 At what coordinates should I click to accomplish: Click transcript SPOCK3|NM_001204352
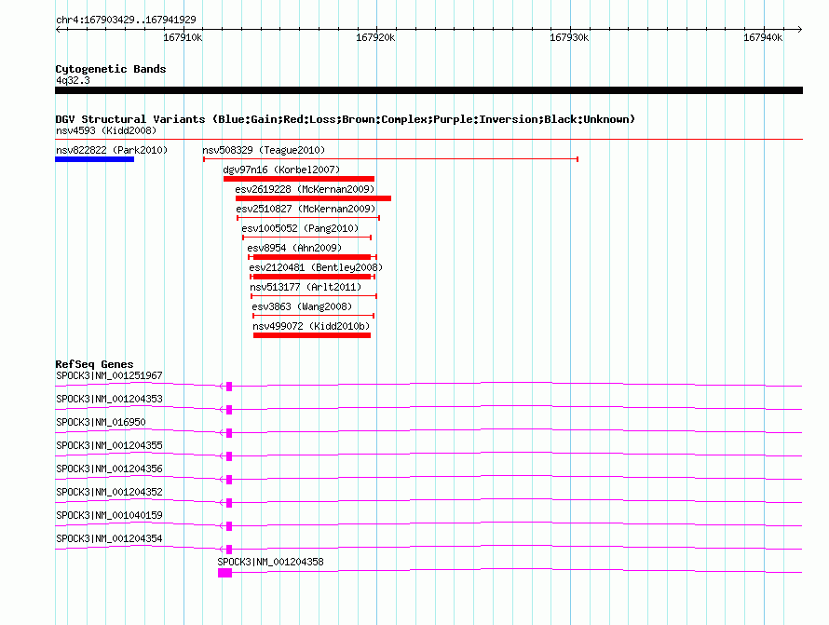point(109,492)
